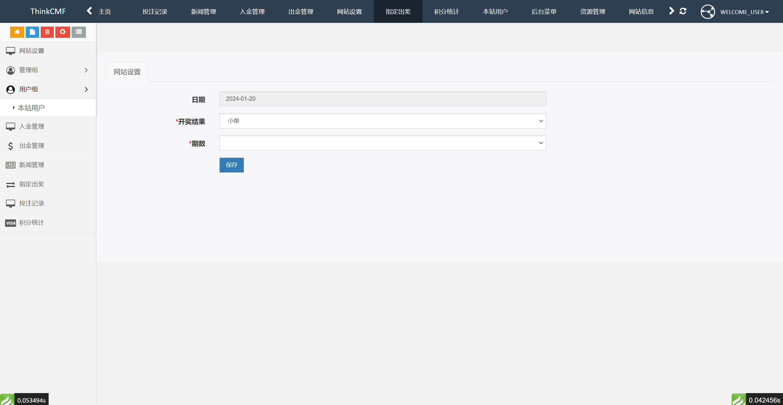
Task: Click the orange home shortcut icon
Action: [x=17, y=32]
